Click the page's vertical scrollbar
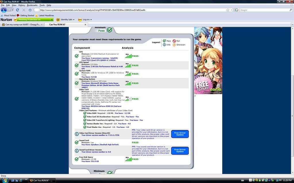Screen dimensions: 294x183 292,114
